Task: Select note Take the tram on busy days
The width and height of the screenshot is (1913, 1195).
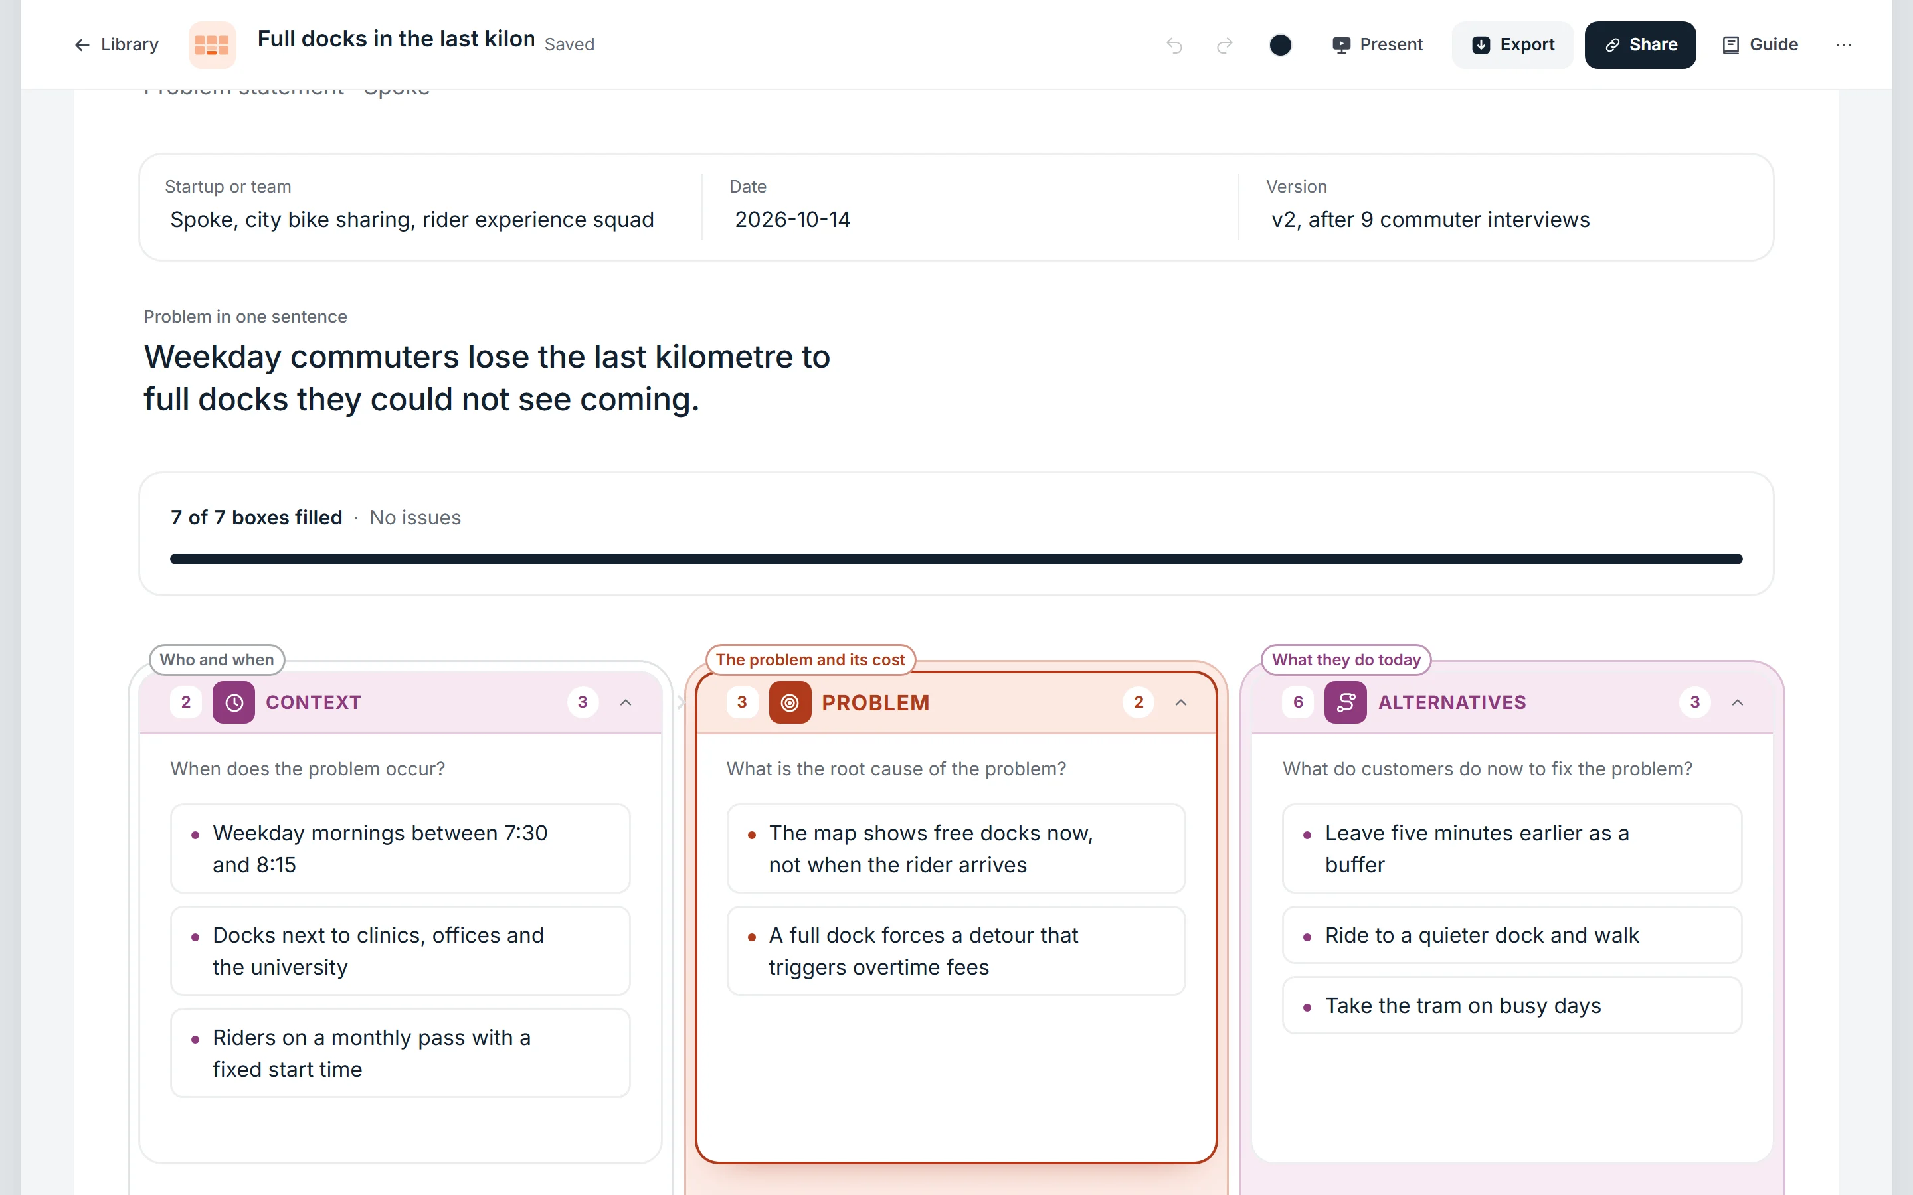Action: (x=1511, y=1005)
